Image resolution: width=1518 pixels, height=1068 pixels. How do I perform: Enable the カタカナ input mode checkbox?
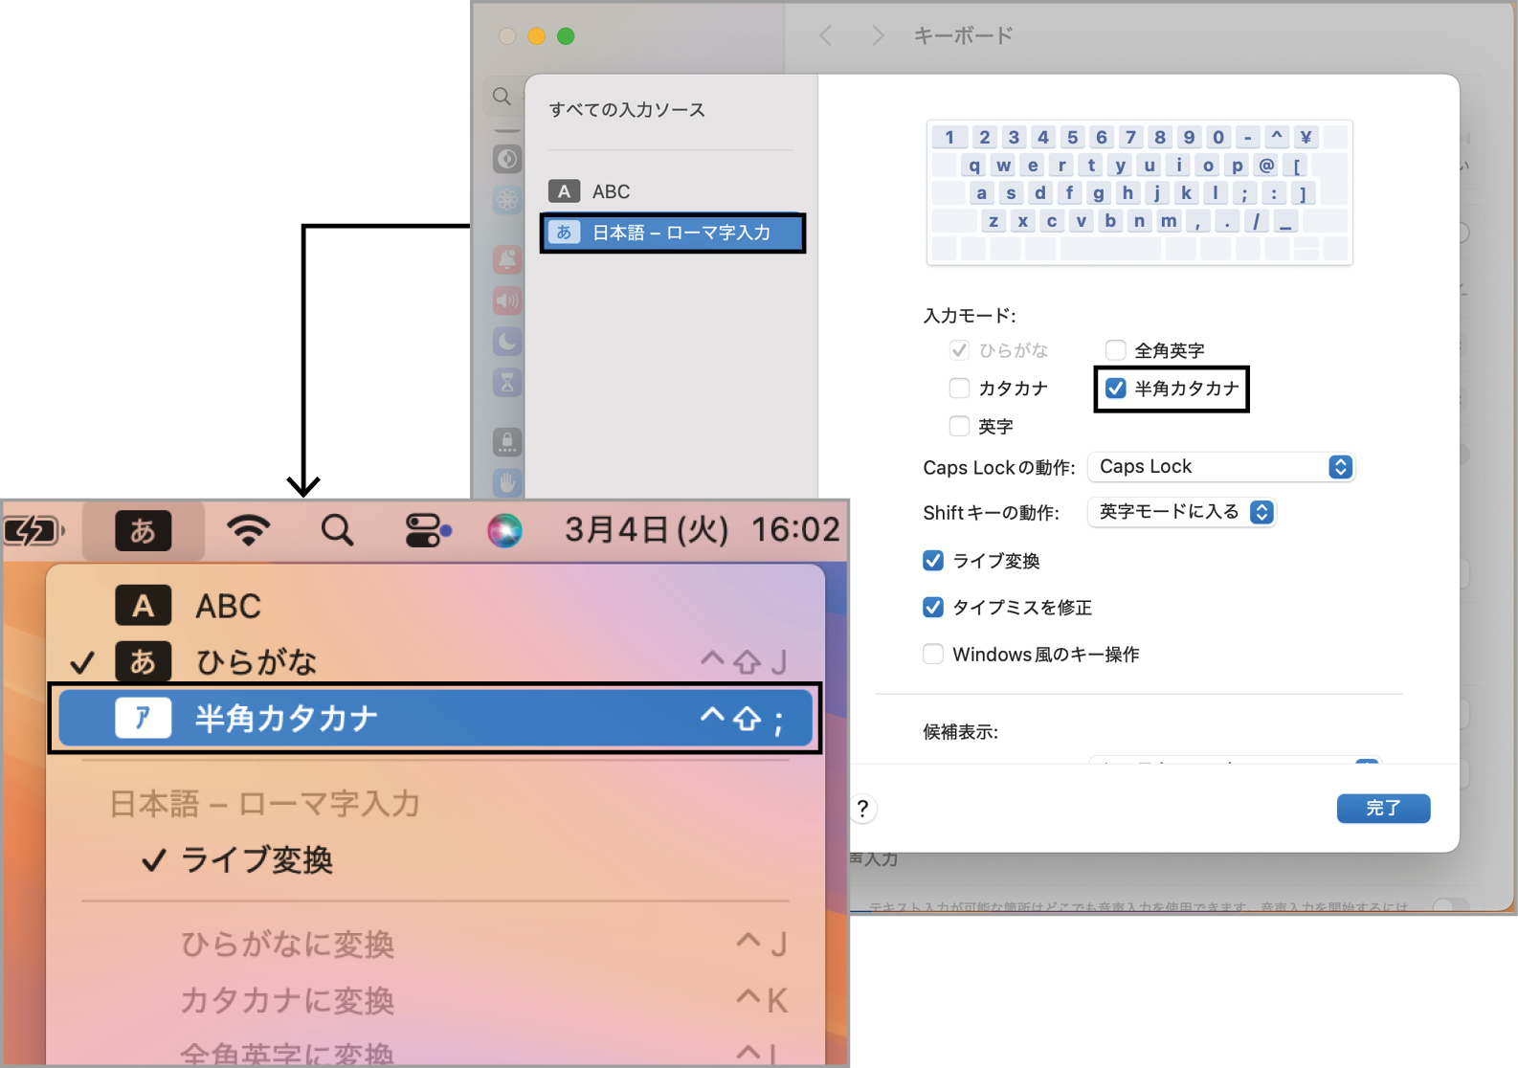coord(959,388)
